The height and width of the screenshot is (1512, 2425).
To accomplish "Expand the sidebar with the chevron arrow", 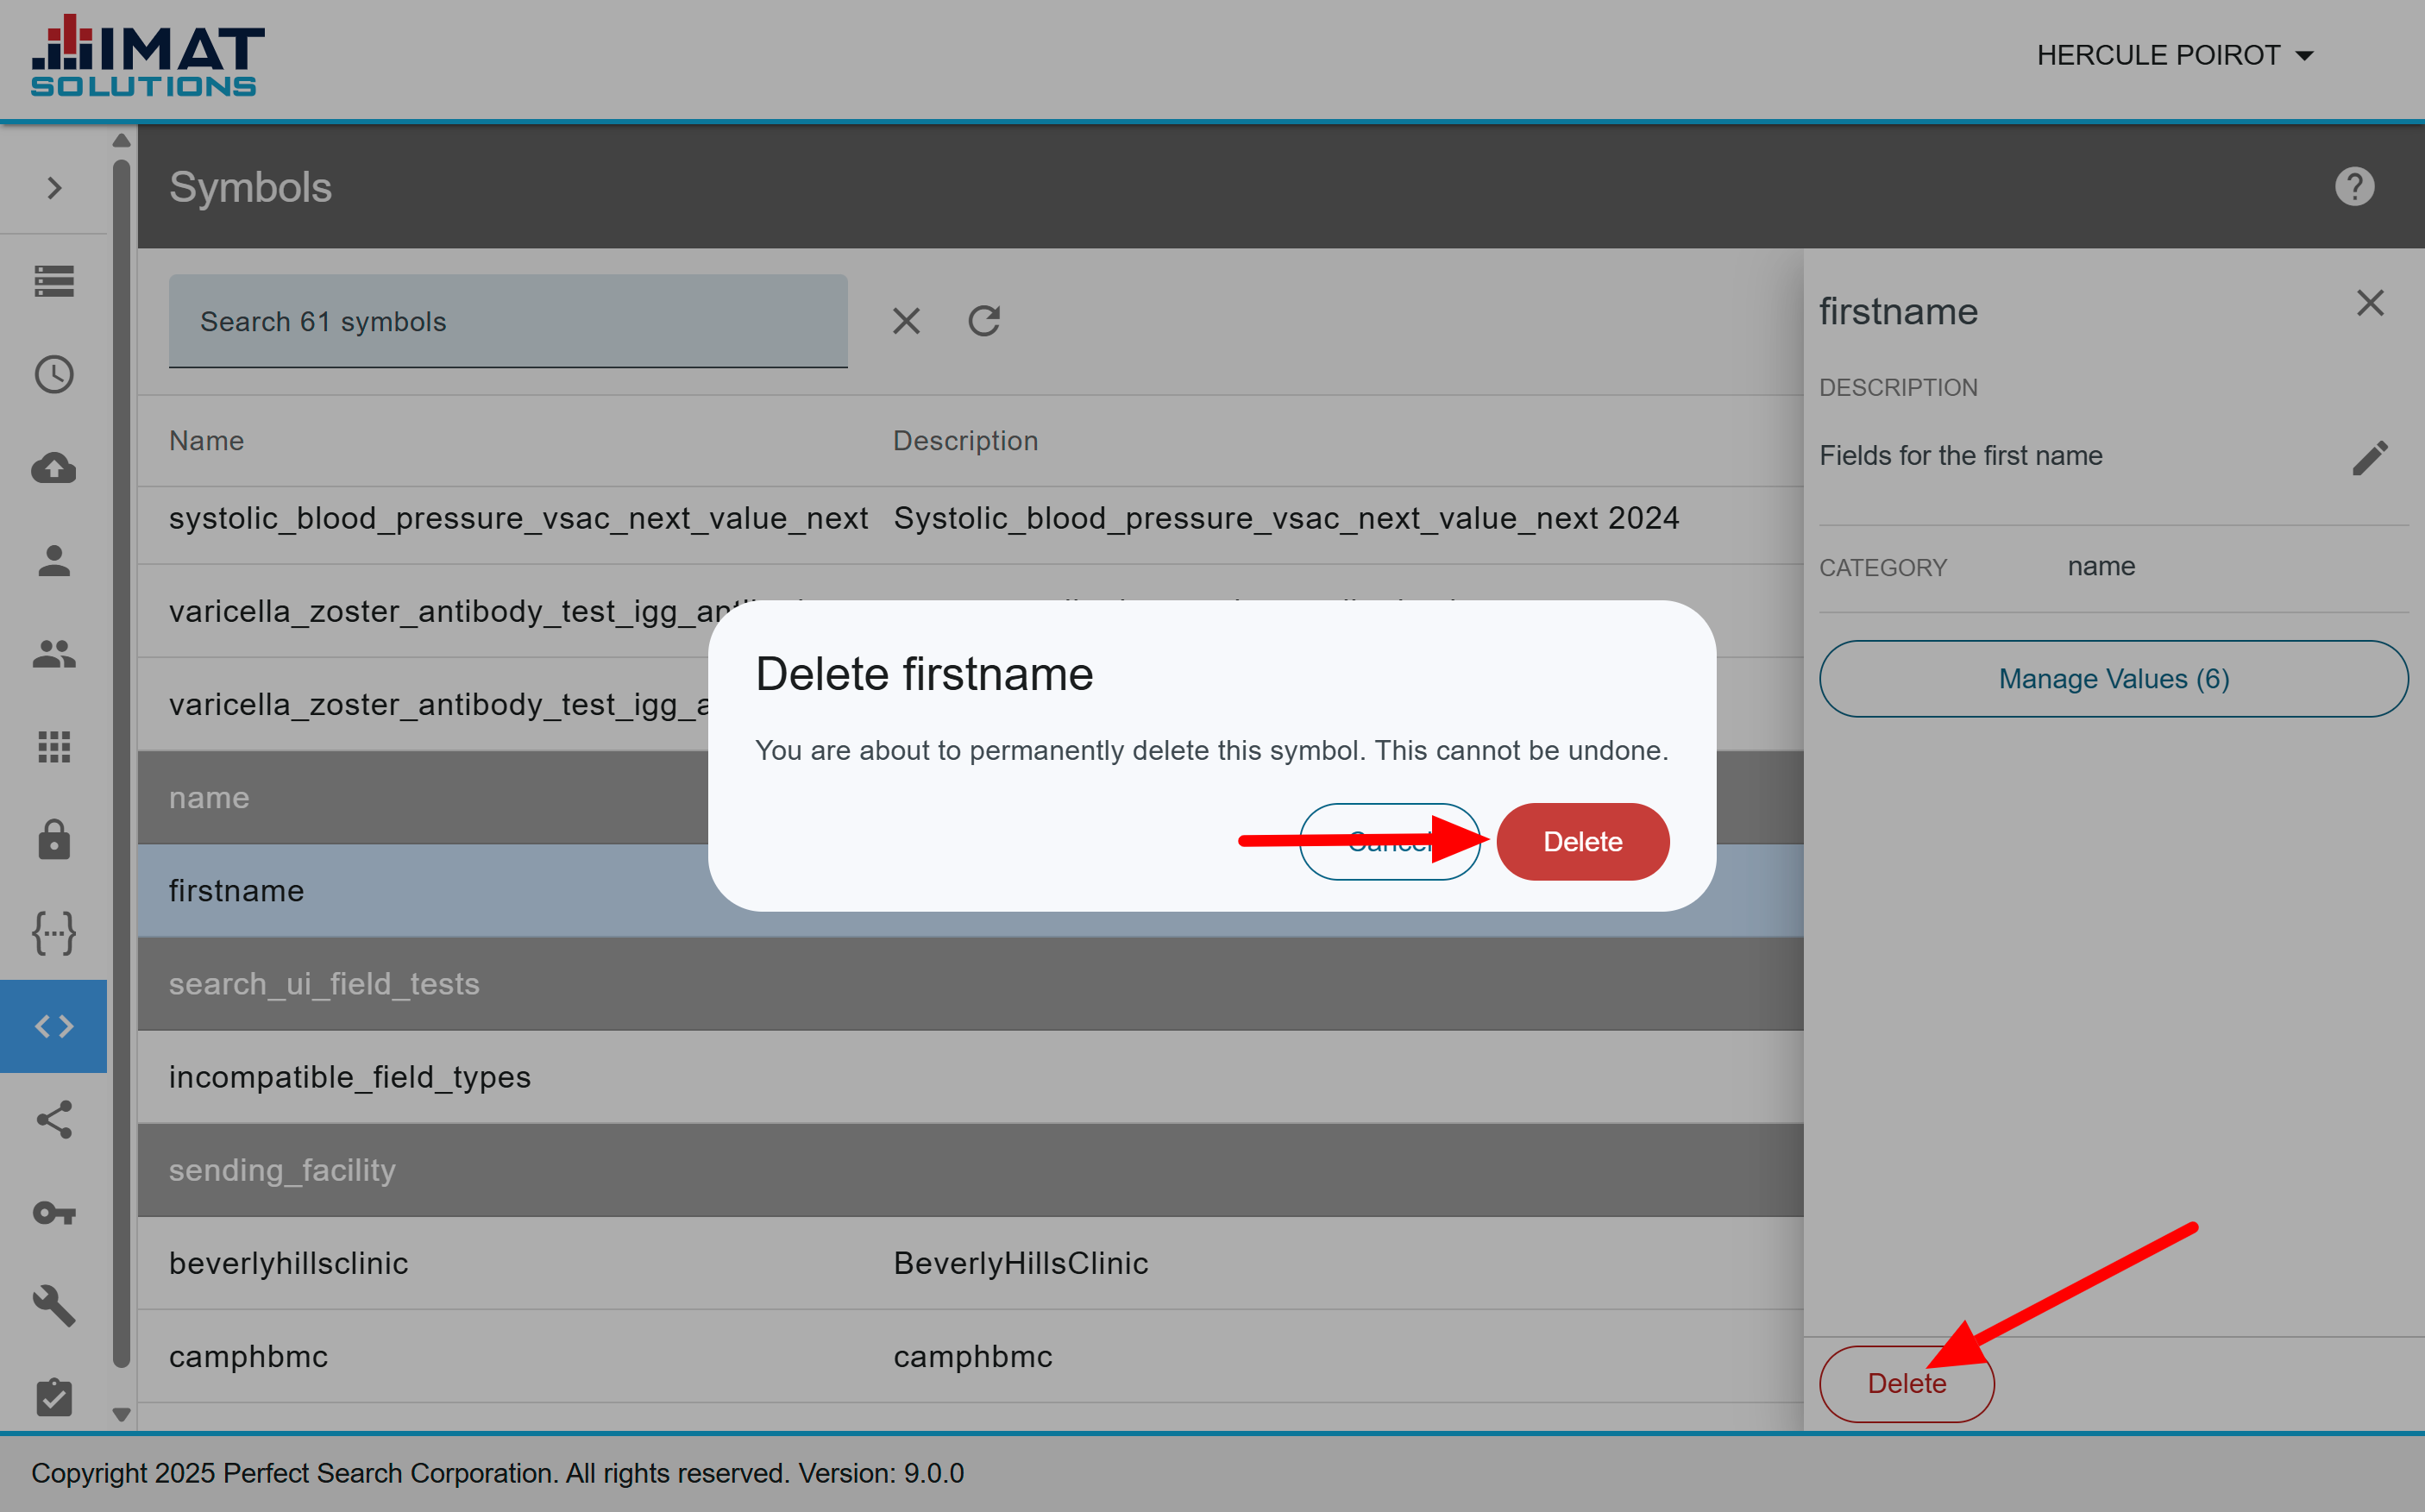I will tap(54, 188).
